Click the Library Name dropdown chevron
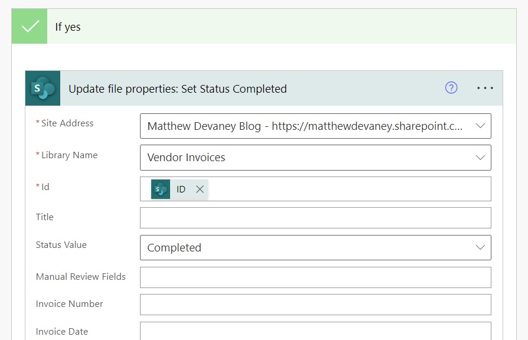Viewport: 528px width, 340px height. point(480,158)
